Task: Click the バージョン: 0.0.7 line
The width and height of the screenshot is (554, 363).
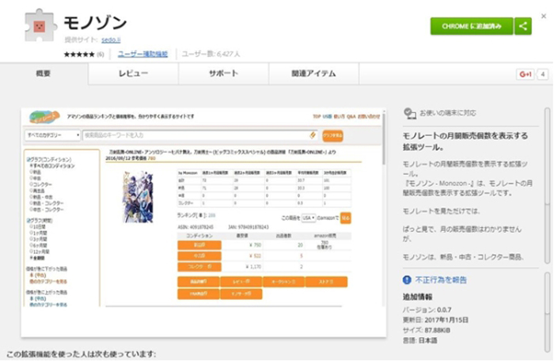Action: tap(427, 310)
